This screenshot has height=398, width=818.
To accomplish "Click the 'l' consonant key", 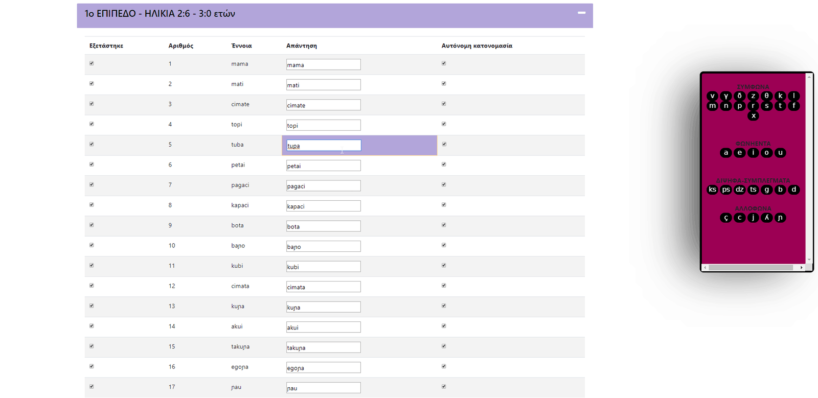I will 794,96.
